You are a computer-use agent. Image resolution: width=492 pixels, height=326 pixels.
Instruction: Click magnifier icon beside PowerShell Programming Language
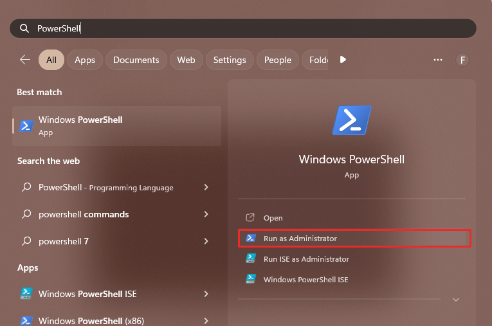point(26,187)
